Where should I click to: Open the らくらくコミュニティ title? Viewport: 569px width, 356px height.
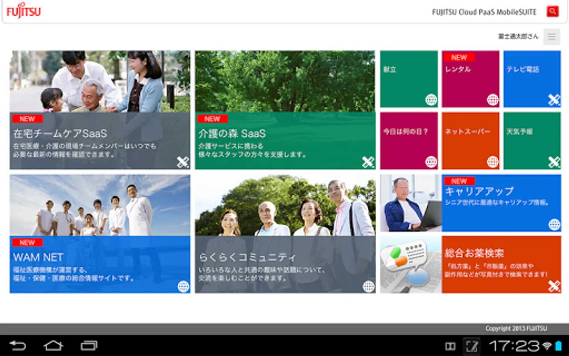[247, 258]
